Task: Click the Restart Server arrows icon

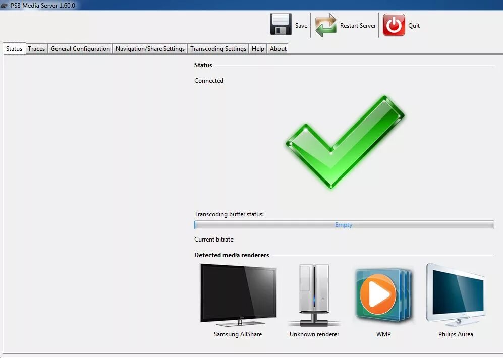Action: coord(325,25)
